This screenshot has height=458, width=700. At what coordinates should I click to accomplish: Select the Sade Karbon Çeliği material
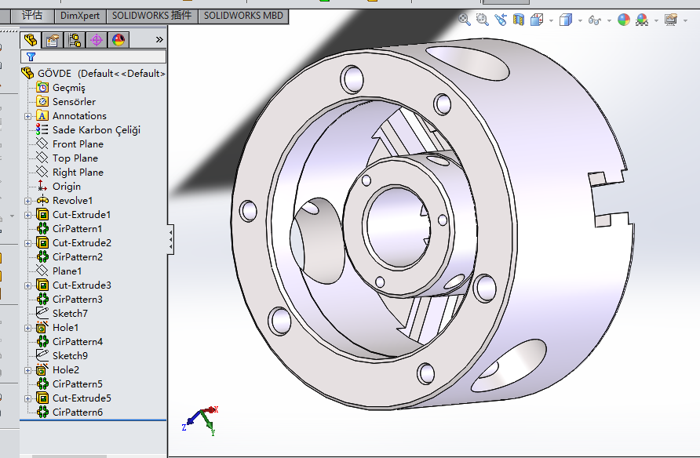click(96, 129)
